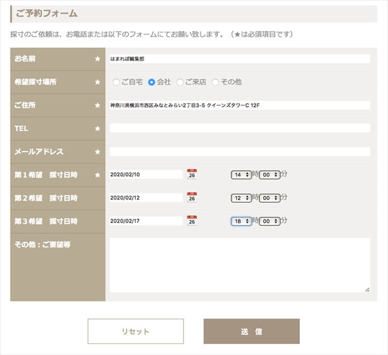
Task: Choose the ご来店 radio option
Action: tap(180, 82)
